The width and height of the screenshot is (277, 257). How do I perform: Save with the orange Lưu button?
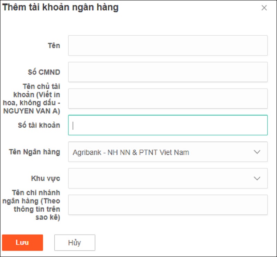tap(23, 242)
